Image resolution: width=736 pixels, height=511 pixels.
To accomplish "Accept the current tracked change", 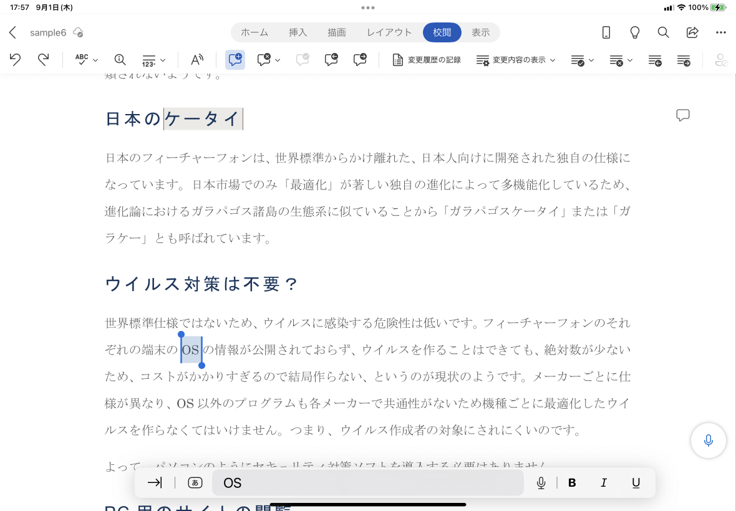I will coord(578,60).
